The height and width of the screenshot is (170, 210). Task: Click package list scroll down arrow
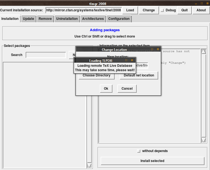pyautogui.click(x=89, y=165)
